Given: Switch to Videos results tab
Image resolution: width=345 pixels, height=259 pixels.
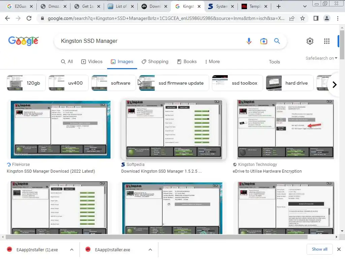Looking at the screenshot, I should tap(92, 62).
